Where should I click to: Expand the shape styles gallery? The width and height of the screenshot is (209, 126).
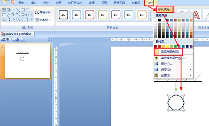tap(150, 20)
